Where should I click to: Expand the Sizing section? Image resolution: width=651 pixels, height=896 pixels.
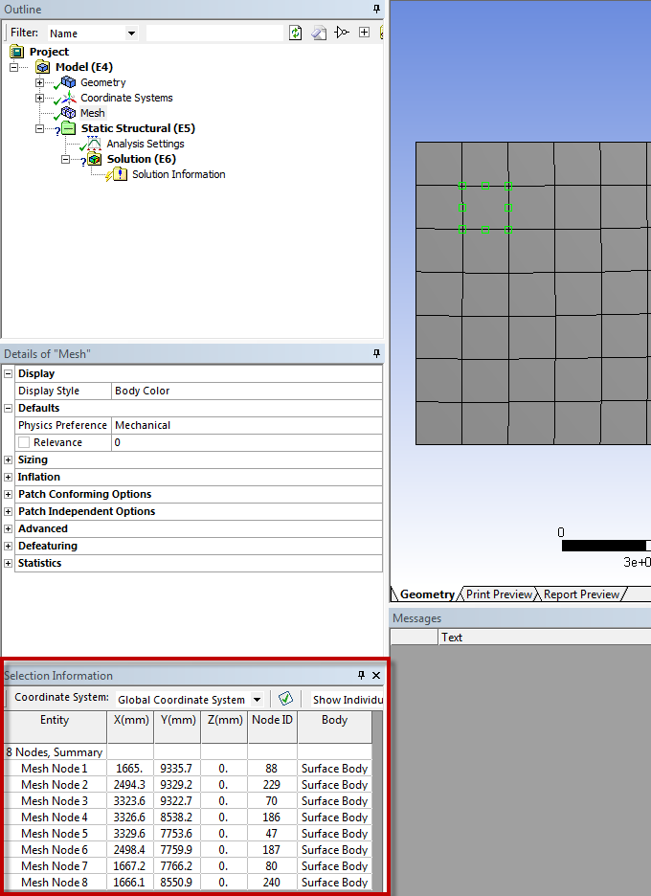tap(8, 460)
